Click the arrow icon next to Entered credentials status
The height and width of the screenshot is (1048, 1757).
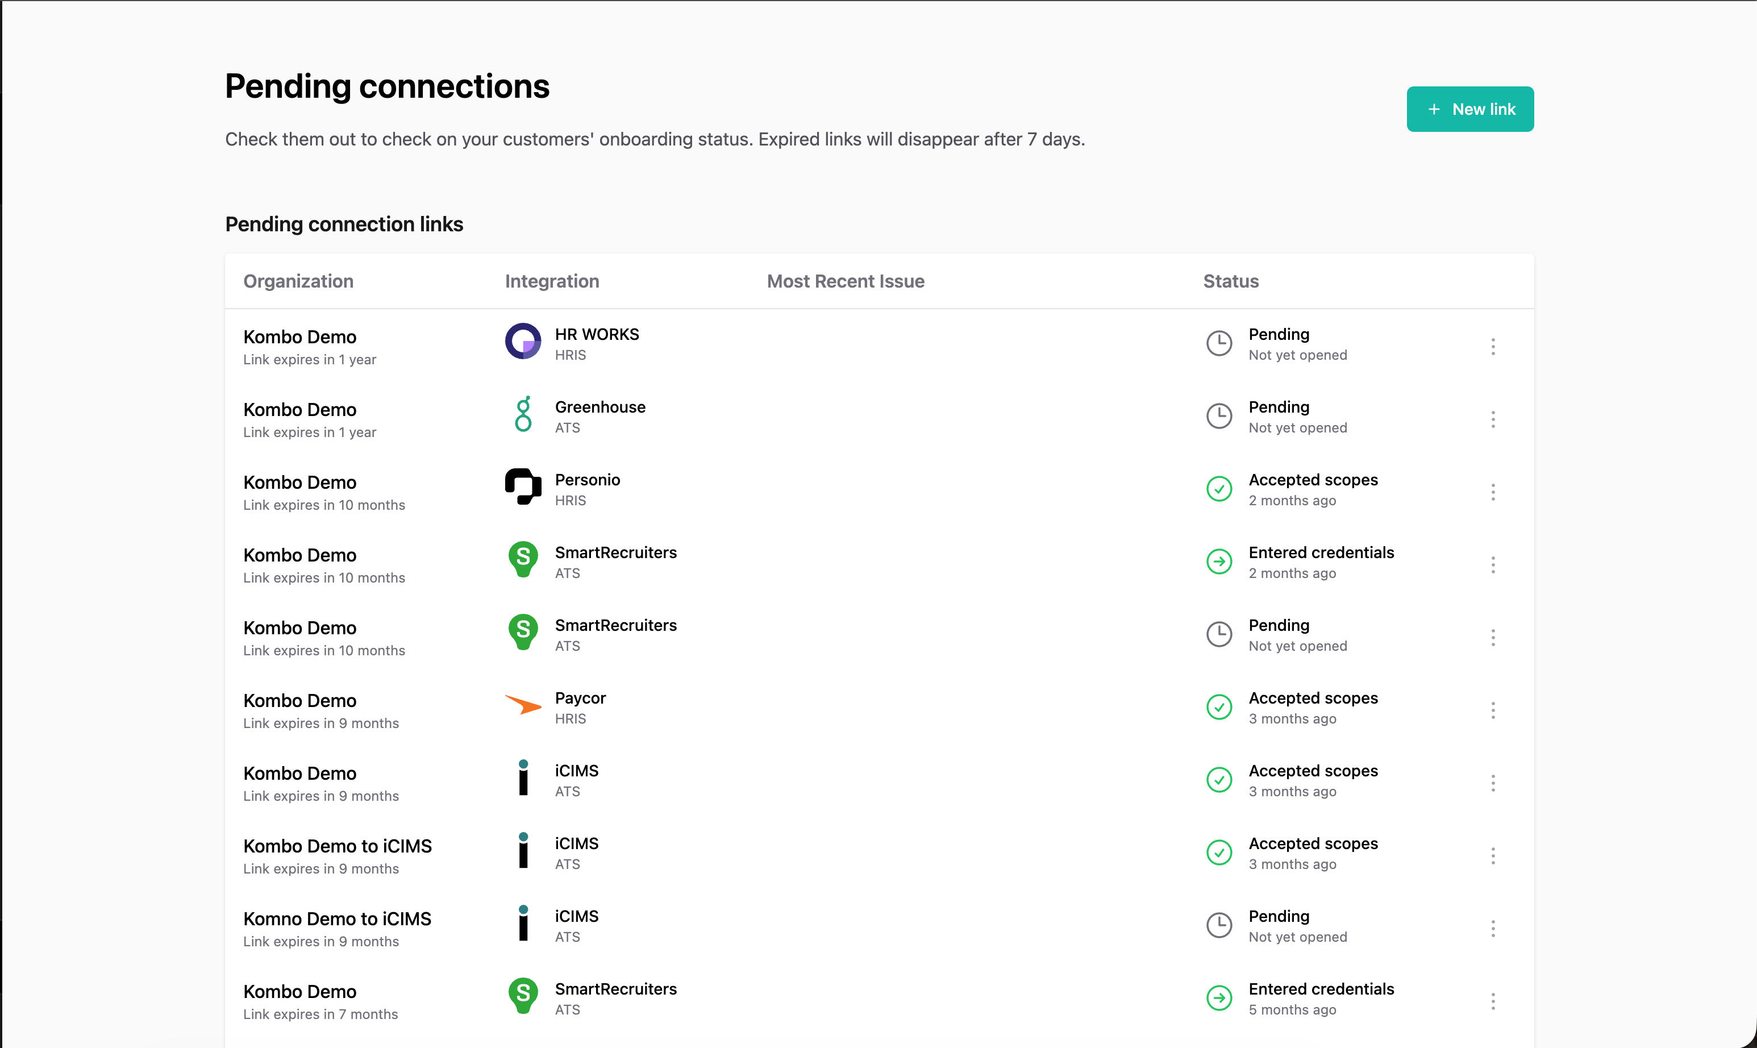pyautogui.click(x=1219, y=561)
